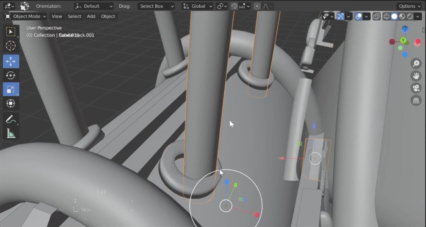Screen dimensions: 426x227
Task: Open the Orientation Default dropdown
Action: click(x=94, y=6)
